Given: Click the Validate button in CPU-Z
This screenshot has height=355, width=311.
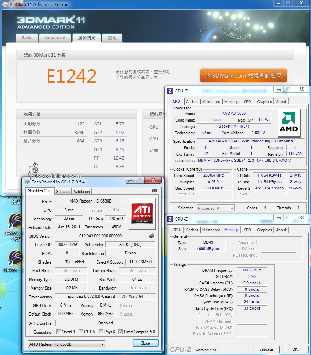Looking at the screenshot, I should (x=266, y=349).
